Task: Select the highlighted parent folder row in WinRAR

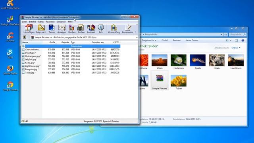Action: click(71, 46)
